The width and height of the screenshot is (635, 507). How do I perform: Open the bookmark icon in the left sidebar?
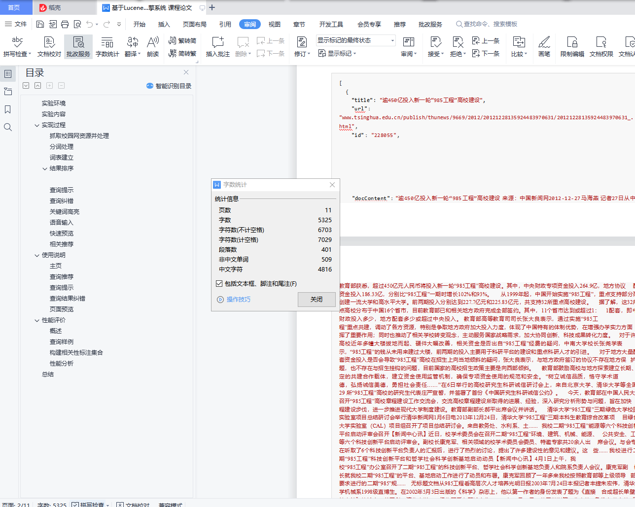click(8, 109)
